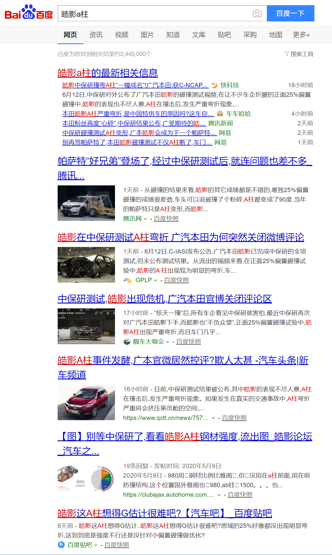Click 搜索工具 link

[302, 54]
